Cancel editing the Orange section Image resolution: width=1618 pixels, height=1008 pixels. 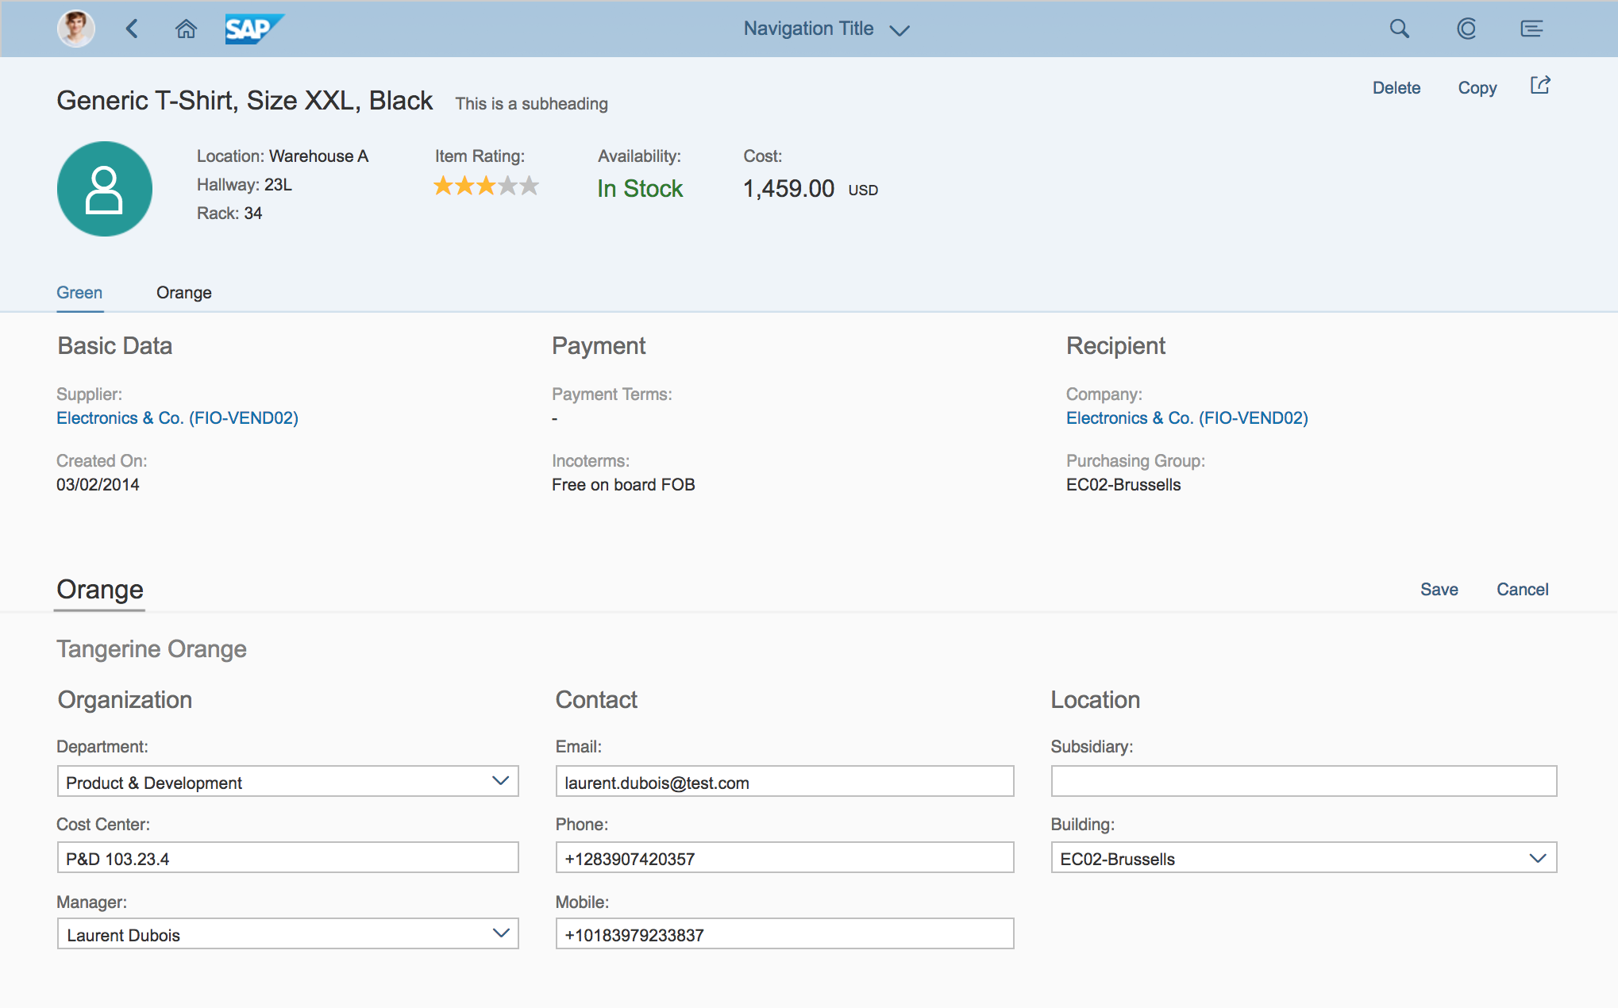(x=1523, y=589)
